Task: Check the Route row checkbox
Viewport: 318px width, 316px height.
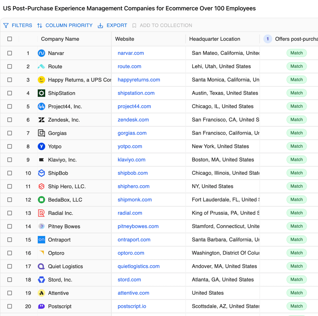Action: point(9,67)
